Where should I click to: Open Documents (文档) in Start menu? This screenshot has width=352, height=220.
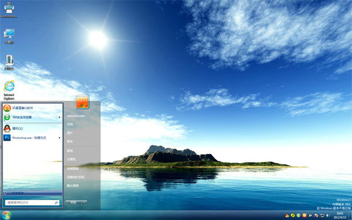pos(70,124)
